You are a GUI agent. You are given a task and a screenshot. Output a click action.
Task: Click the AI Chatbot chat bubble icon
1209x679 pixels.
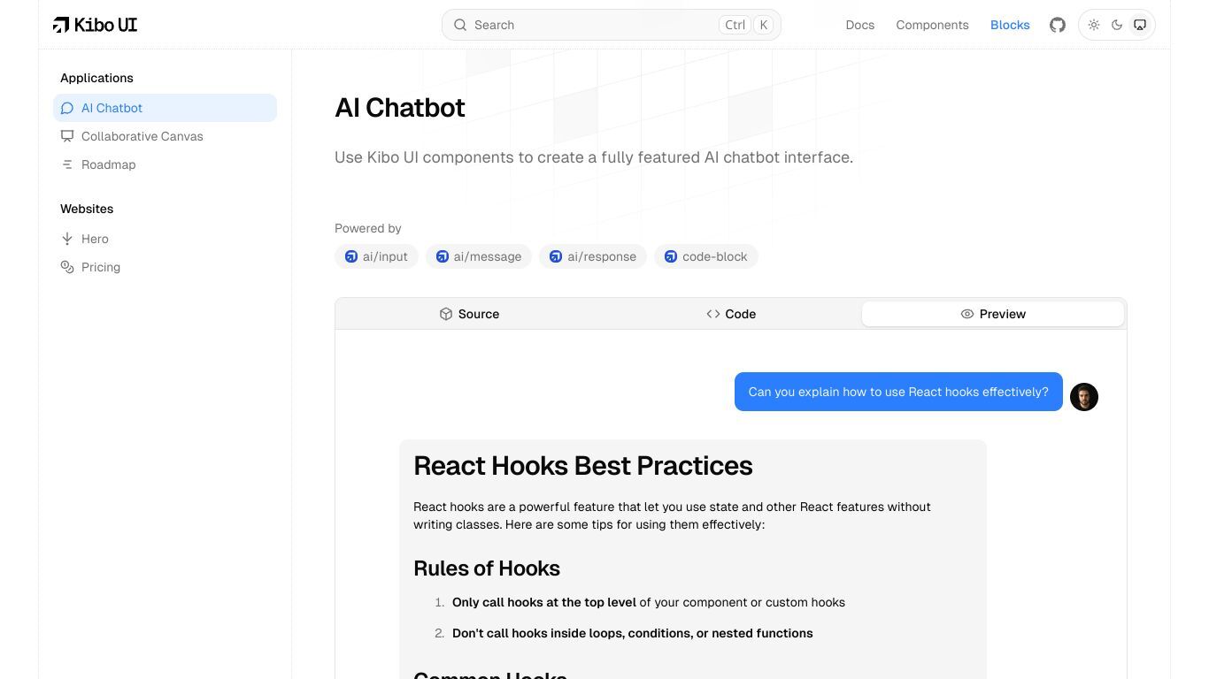67,108
